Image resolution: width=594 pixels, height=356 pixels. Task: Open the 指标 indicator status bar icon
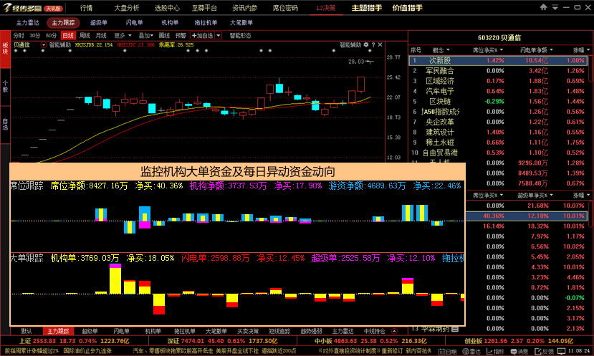coord(496,352)
